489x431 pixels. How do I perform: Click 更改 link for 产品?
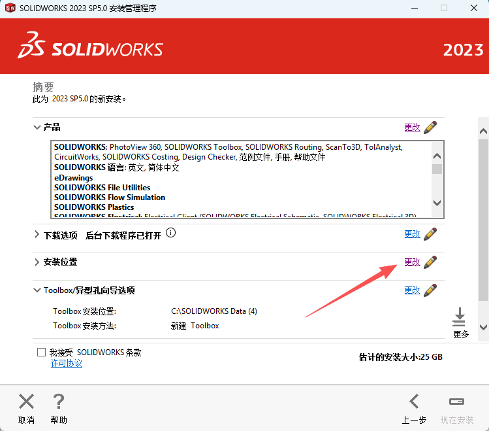pos(412,128)
